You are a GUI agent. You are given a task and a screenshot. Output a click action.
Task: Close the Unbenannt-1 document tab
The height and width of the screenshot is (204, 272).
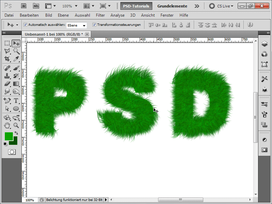point(87,34)
